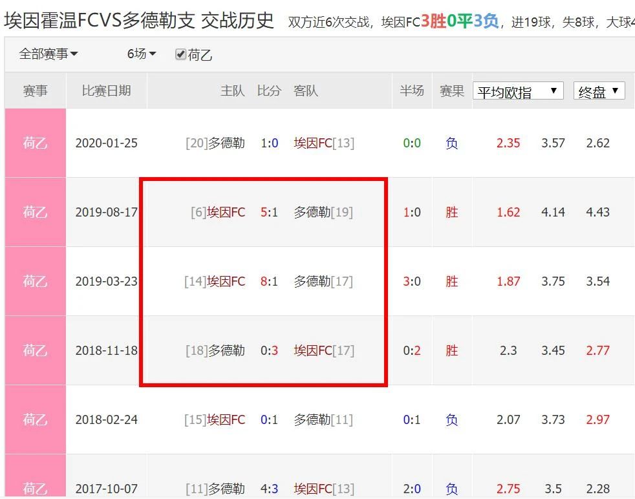The height and width of the screenshot is (499, 635).
Task: Toggle the 荷乙 league checkbox
Action: pos(181,55)
